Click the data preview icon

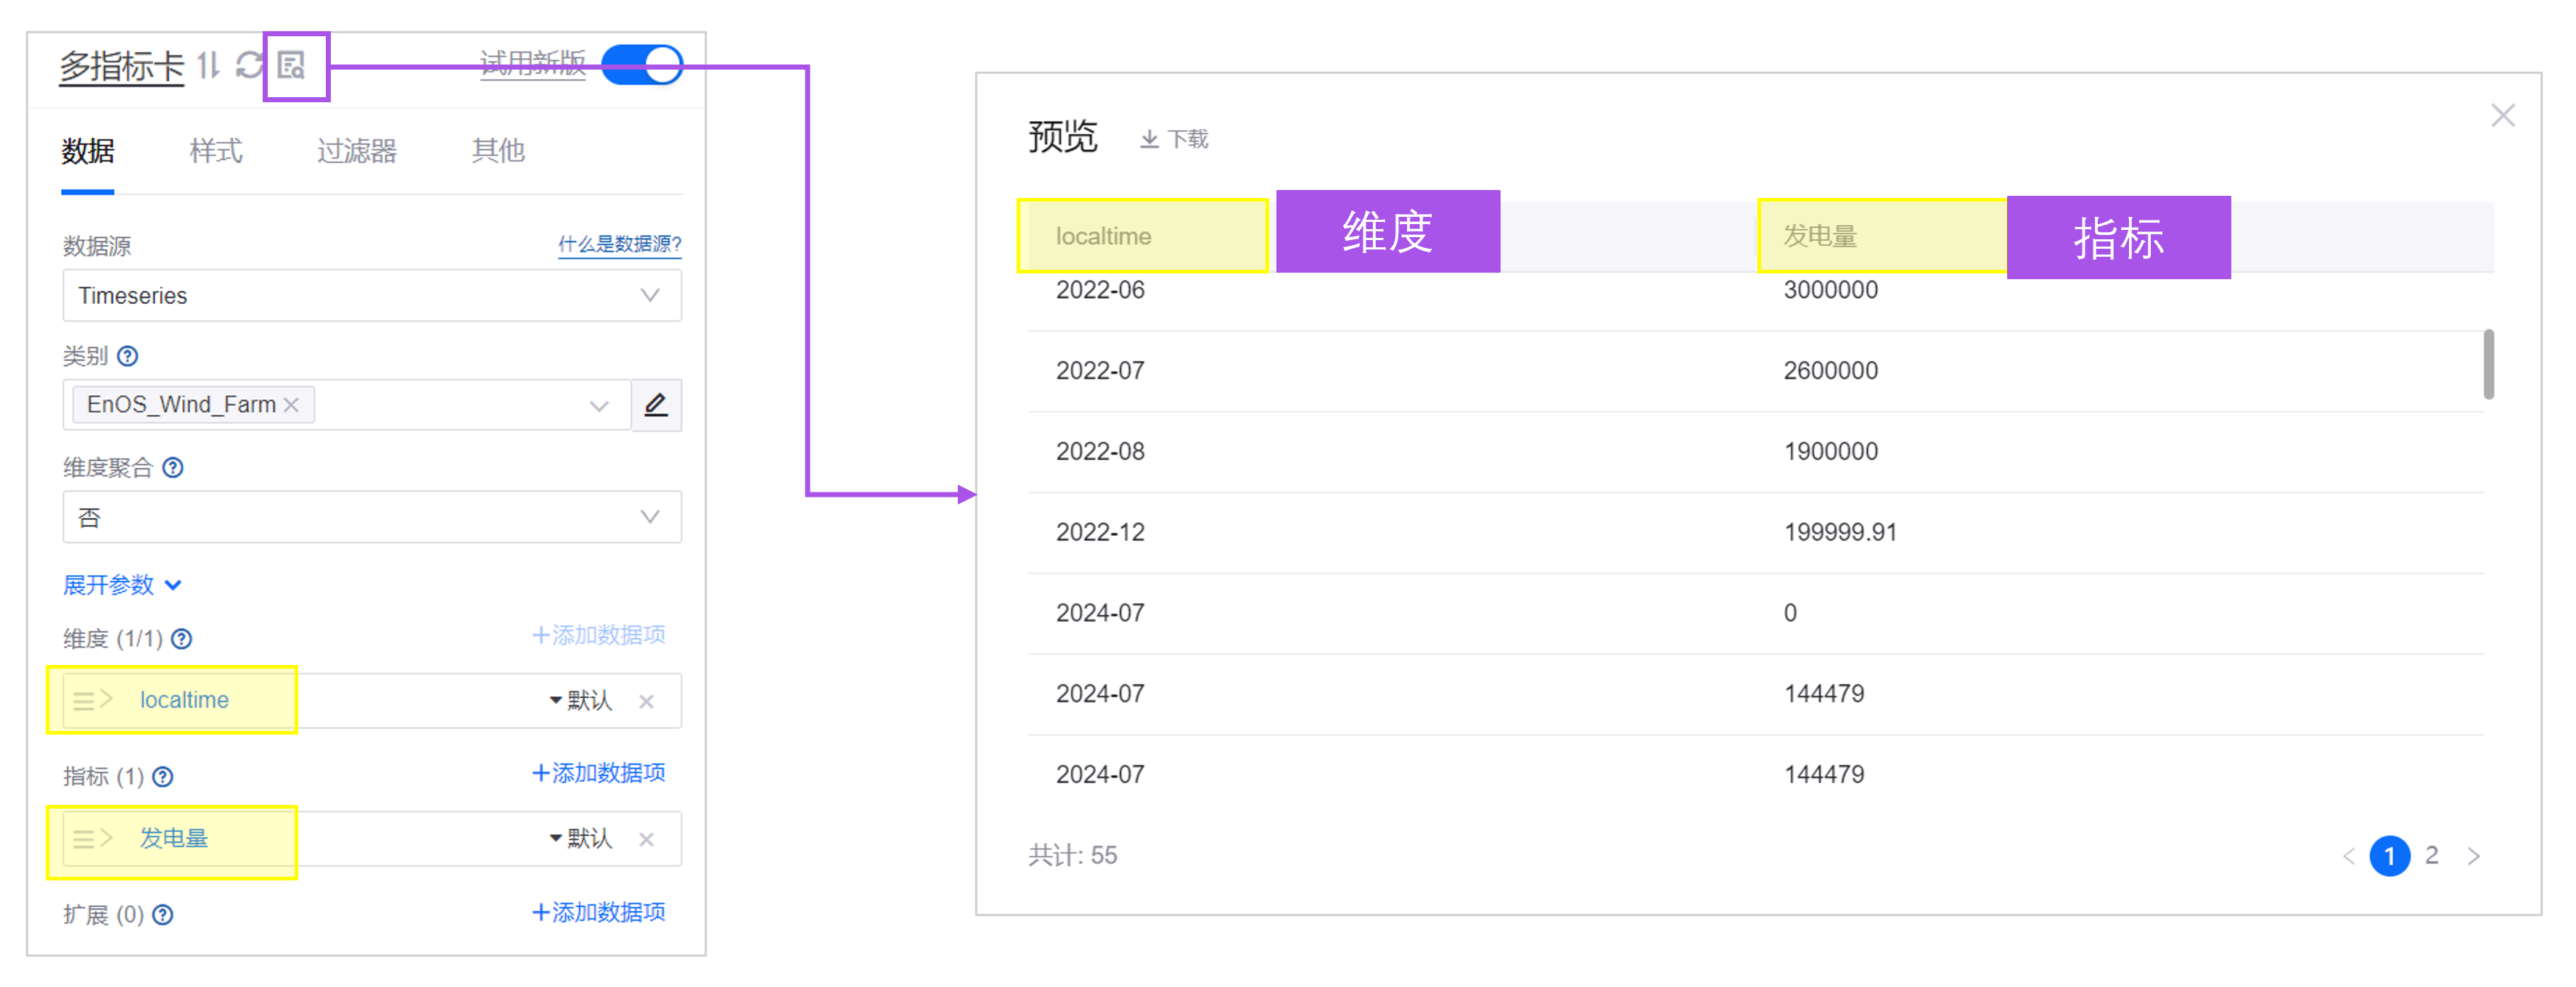click(292, 66)
